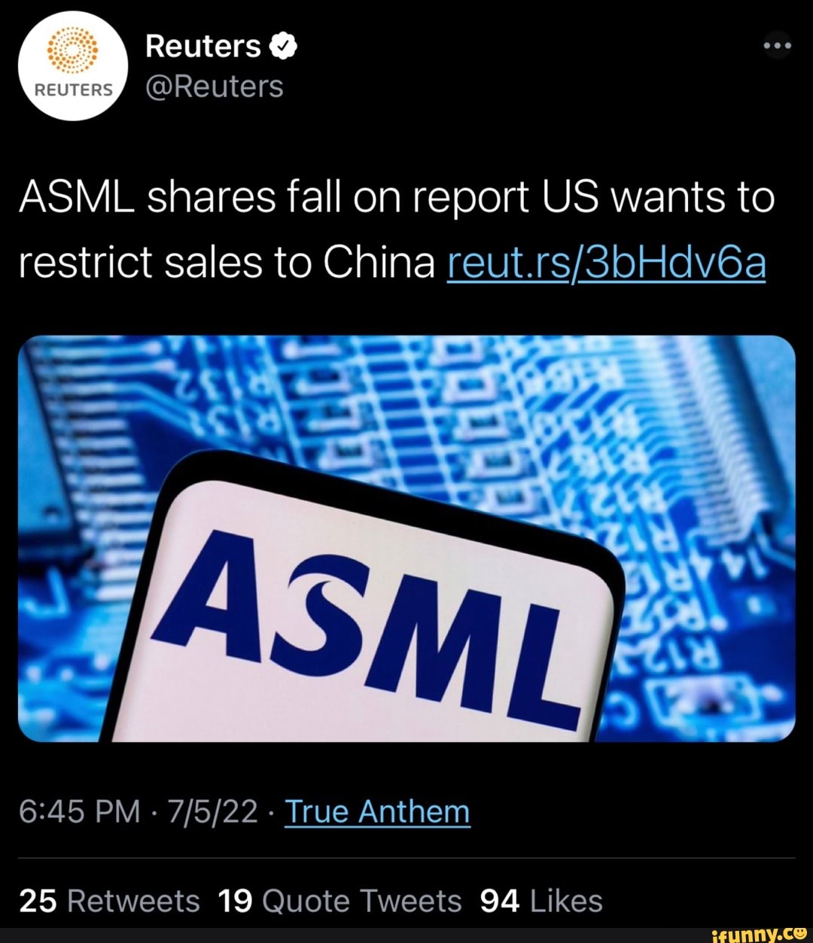View the 19 Quote Tweets
This screenshot has width=813, height=943.
tap(340, 900)
